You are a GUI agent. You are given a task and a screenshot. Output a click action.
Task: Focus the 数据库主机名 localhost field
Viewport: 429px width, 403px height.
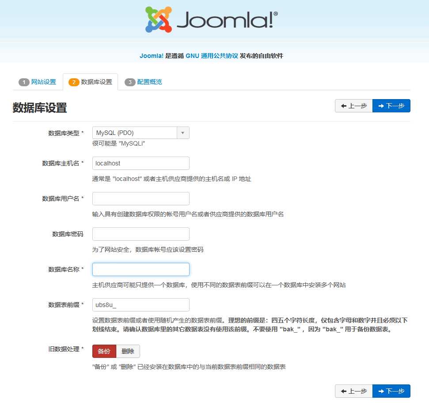pos(140,163)
